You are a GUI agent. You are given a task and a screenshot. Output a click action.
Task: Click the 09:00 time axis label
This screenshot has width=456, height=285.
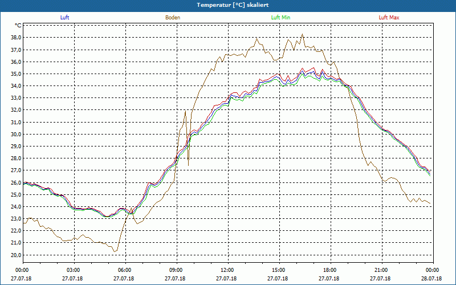175,270
